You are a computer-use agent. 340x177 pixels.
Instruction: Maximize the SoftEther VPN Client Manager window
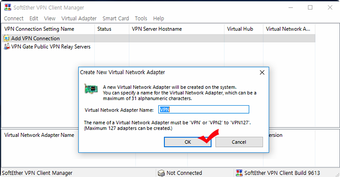(x=310, y=8)
